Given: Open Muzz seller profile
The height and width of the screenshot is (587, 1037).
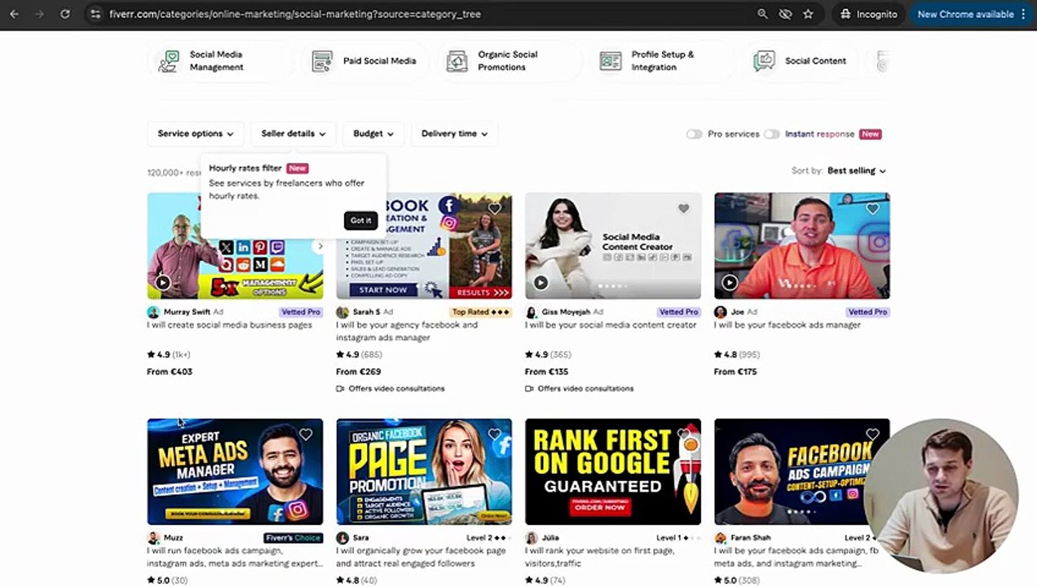Looking at the screenshot, I should coord(173,538).
